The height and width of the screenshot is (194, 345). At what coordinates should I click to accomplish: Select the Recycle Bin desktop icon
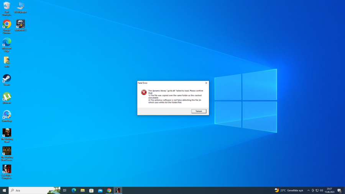[7, 8]
